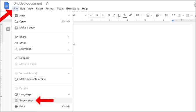The image size is (196, 112).
Task: Expand the Language submenu
Action: [42, 94]
